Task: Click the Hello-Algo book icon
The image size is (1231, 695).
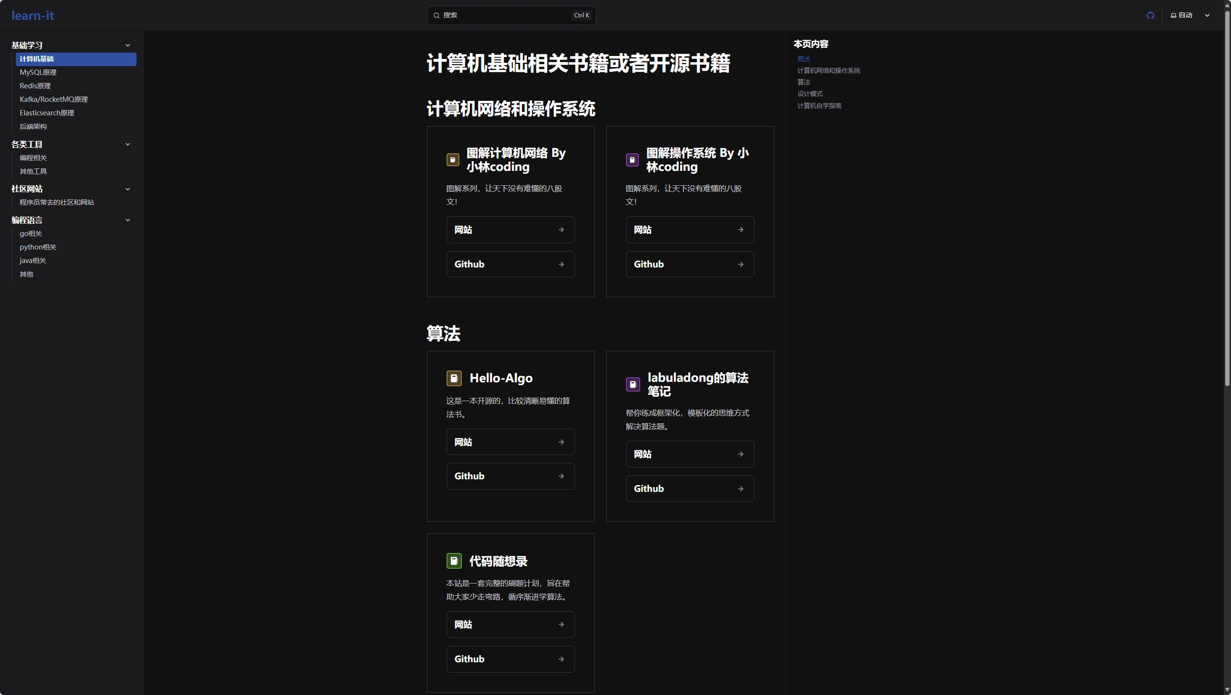Action: (x=454, y=378)
